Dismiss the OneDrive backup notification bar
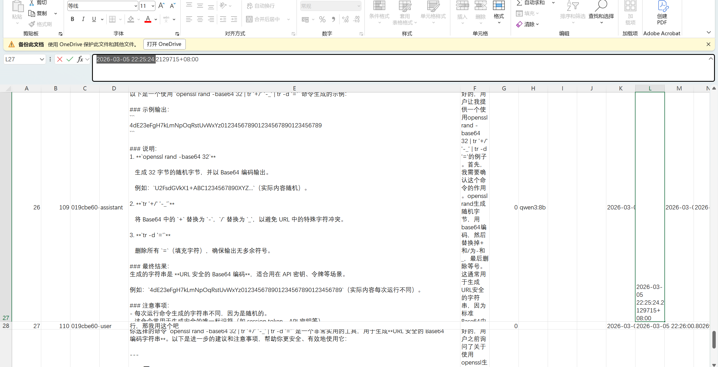Screen dimensions: 718x367 (708, 44)
